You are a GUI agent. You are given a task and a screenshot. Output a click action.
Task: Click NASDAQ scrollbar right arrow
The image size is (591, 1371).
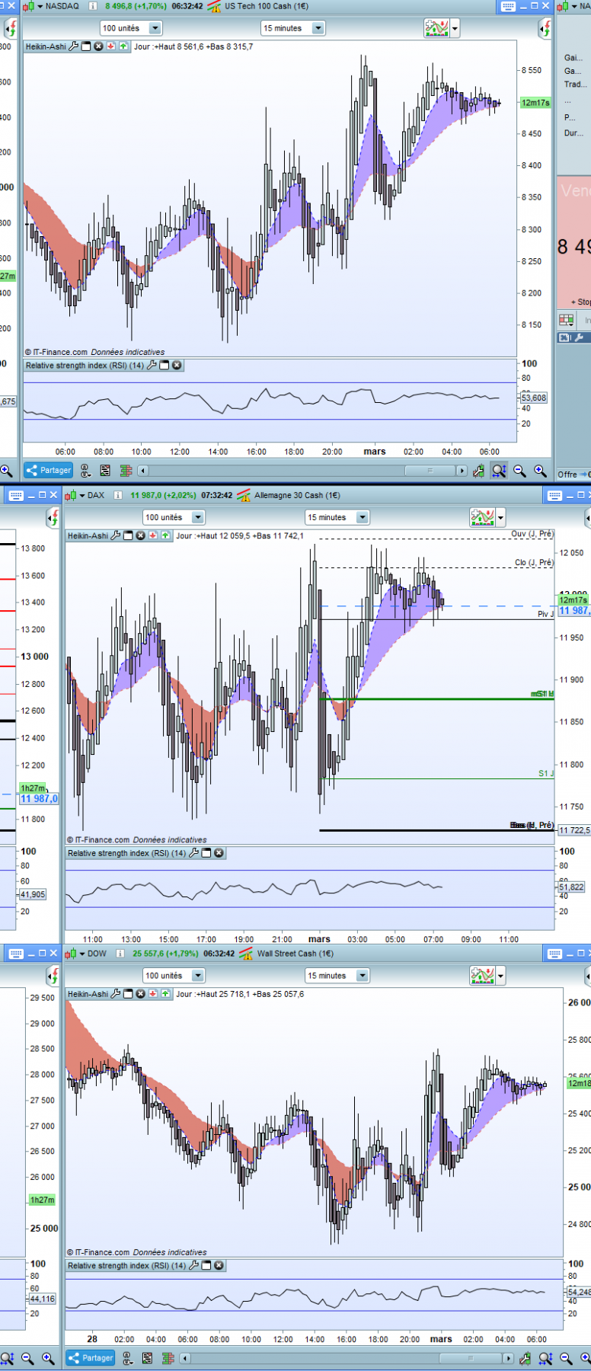click(x=462, y=471)
